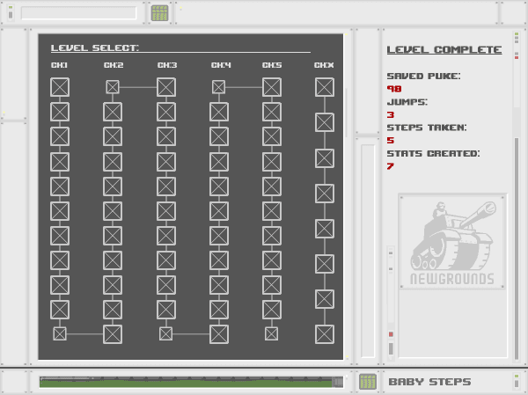Click the small box at bottom of CH:5
This screenshot has width=528, height=395.
tap(271, 333)
